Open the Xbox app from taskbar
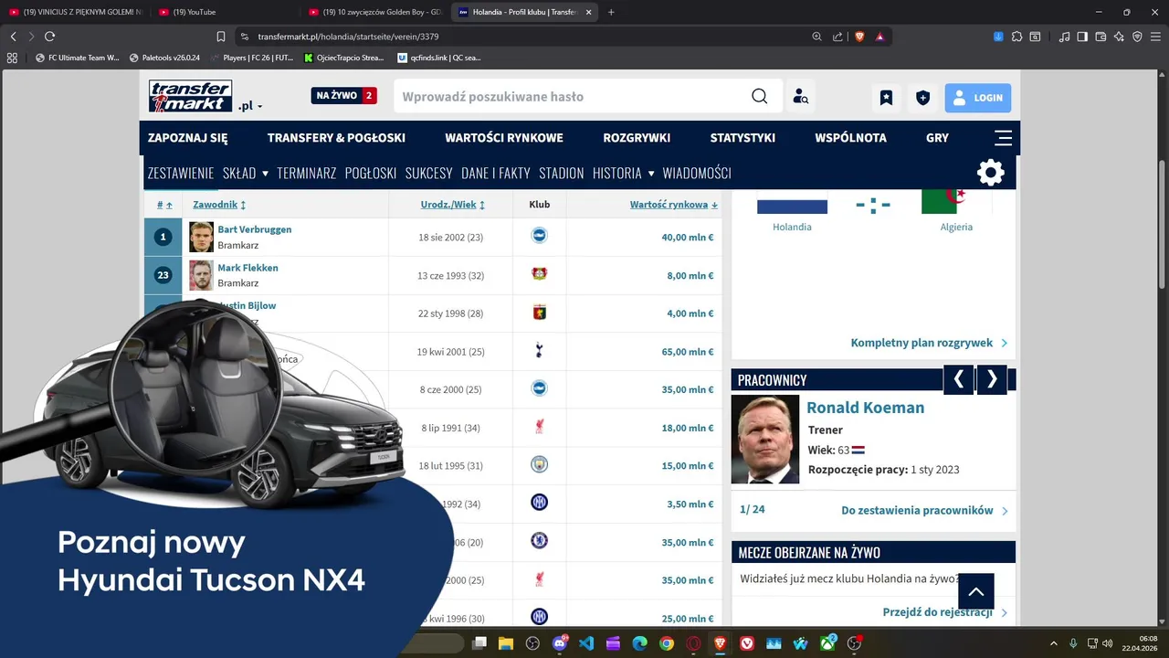 point(827,643)
